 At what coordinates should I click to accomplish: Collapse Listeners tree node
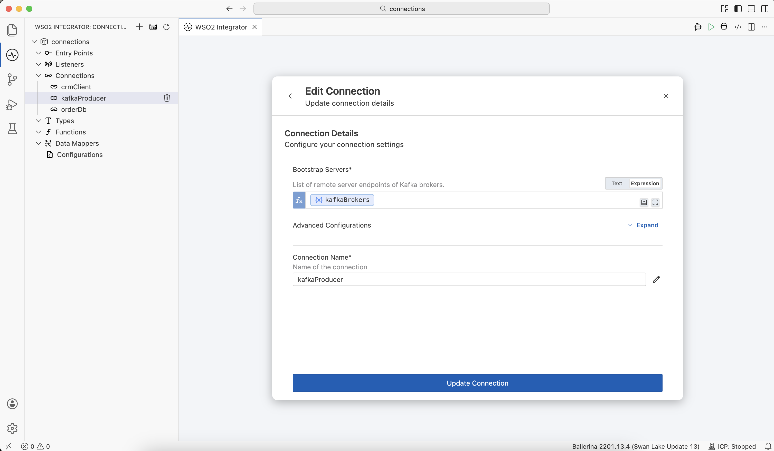[39, 64]
